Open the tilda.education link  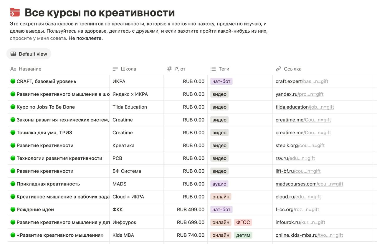click(305, 107)
